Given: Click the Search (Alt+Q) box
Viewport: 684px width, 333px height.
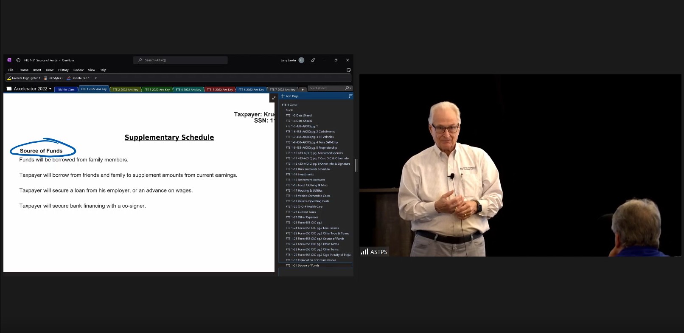Looking at the screenshot, I should [x=181, y=60].
